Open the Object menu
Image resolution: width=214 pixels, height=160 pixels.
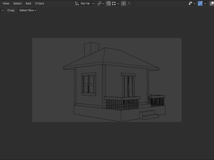[40, 4]
